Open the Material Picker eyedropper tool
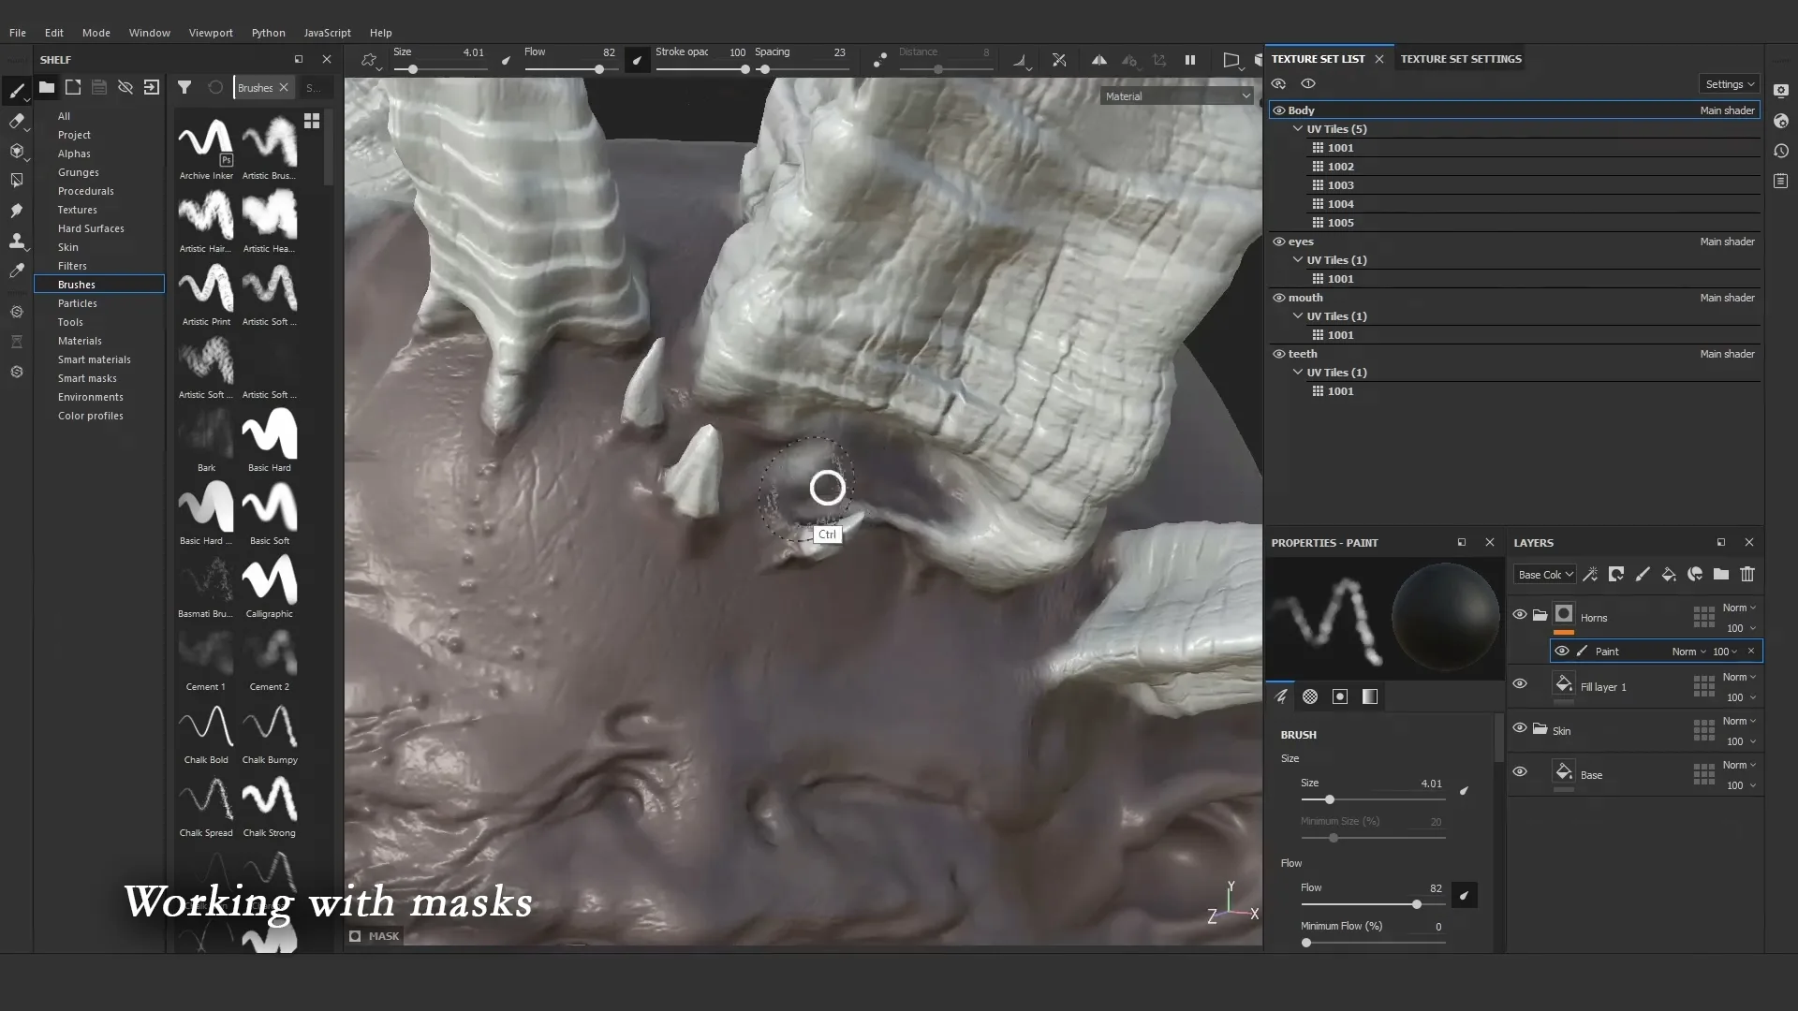The height and width of the screenshot is (1011, 1798). 17,271
